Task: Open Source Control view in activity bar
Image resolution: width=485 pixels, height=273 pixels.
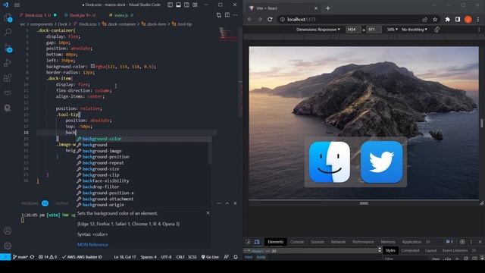Action: (8, 48)
